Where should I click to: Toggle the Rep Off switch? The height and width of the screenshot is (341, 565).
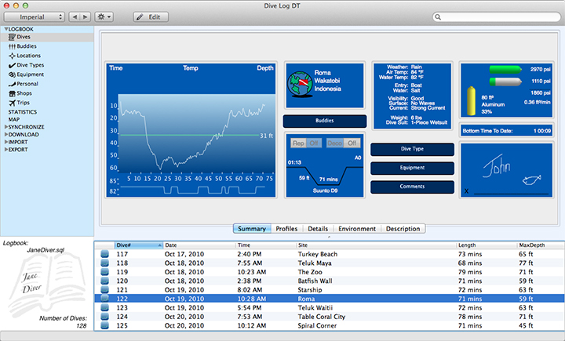coord(306,143)
